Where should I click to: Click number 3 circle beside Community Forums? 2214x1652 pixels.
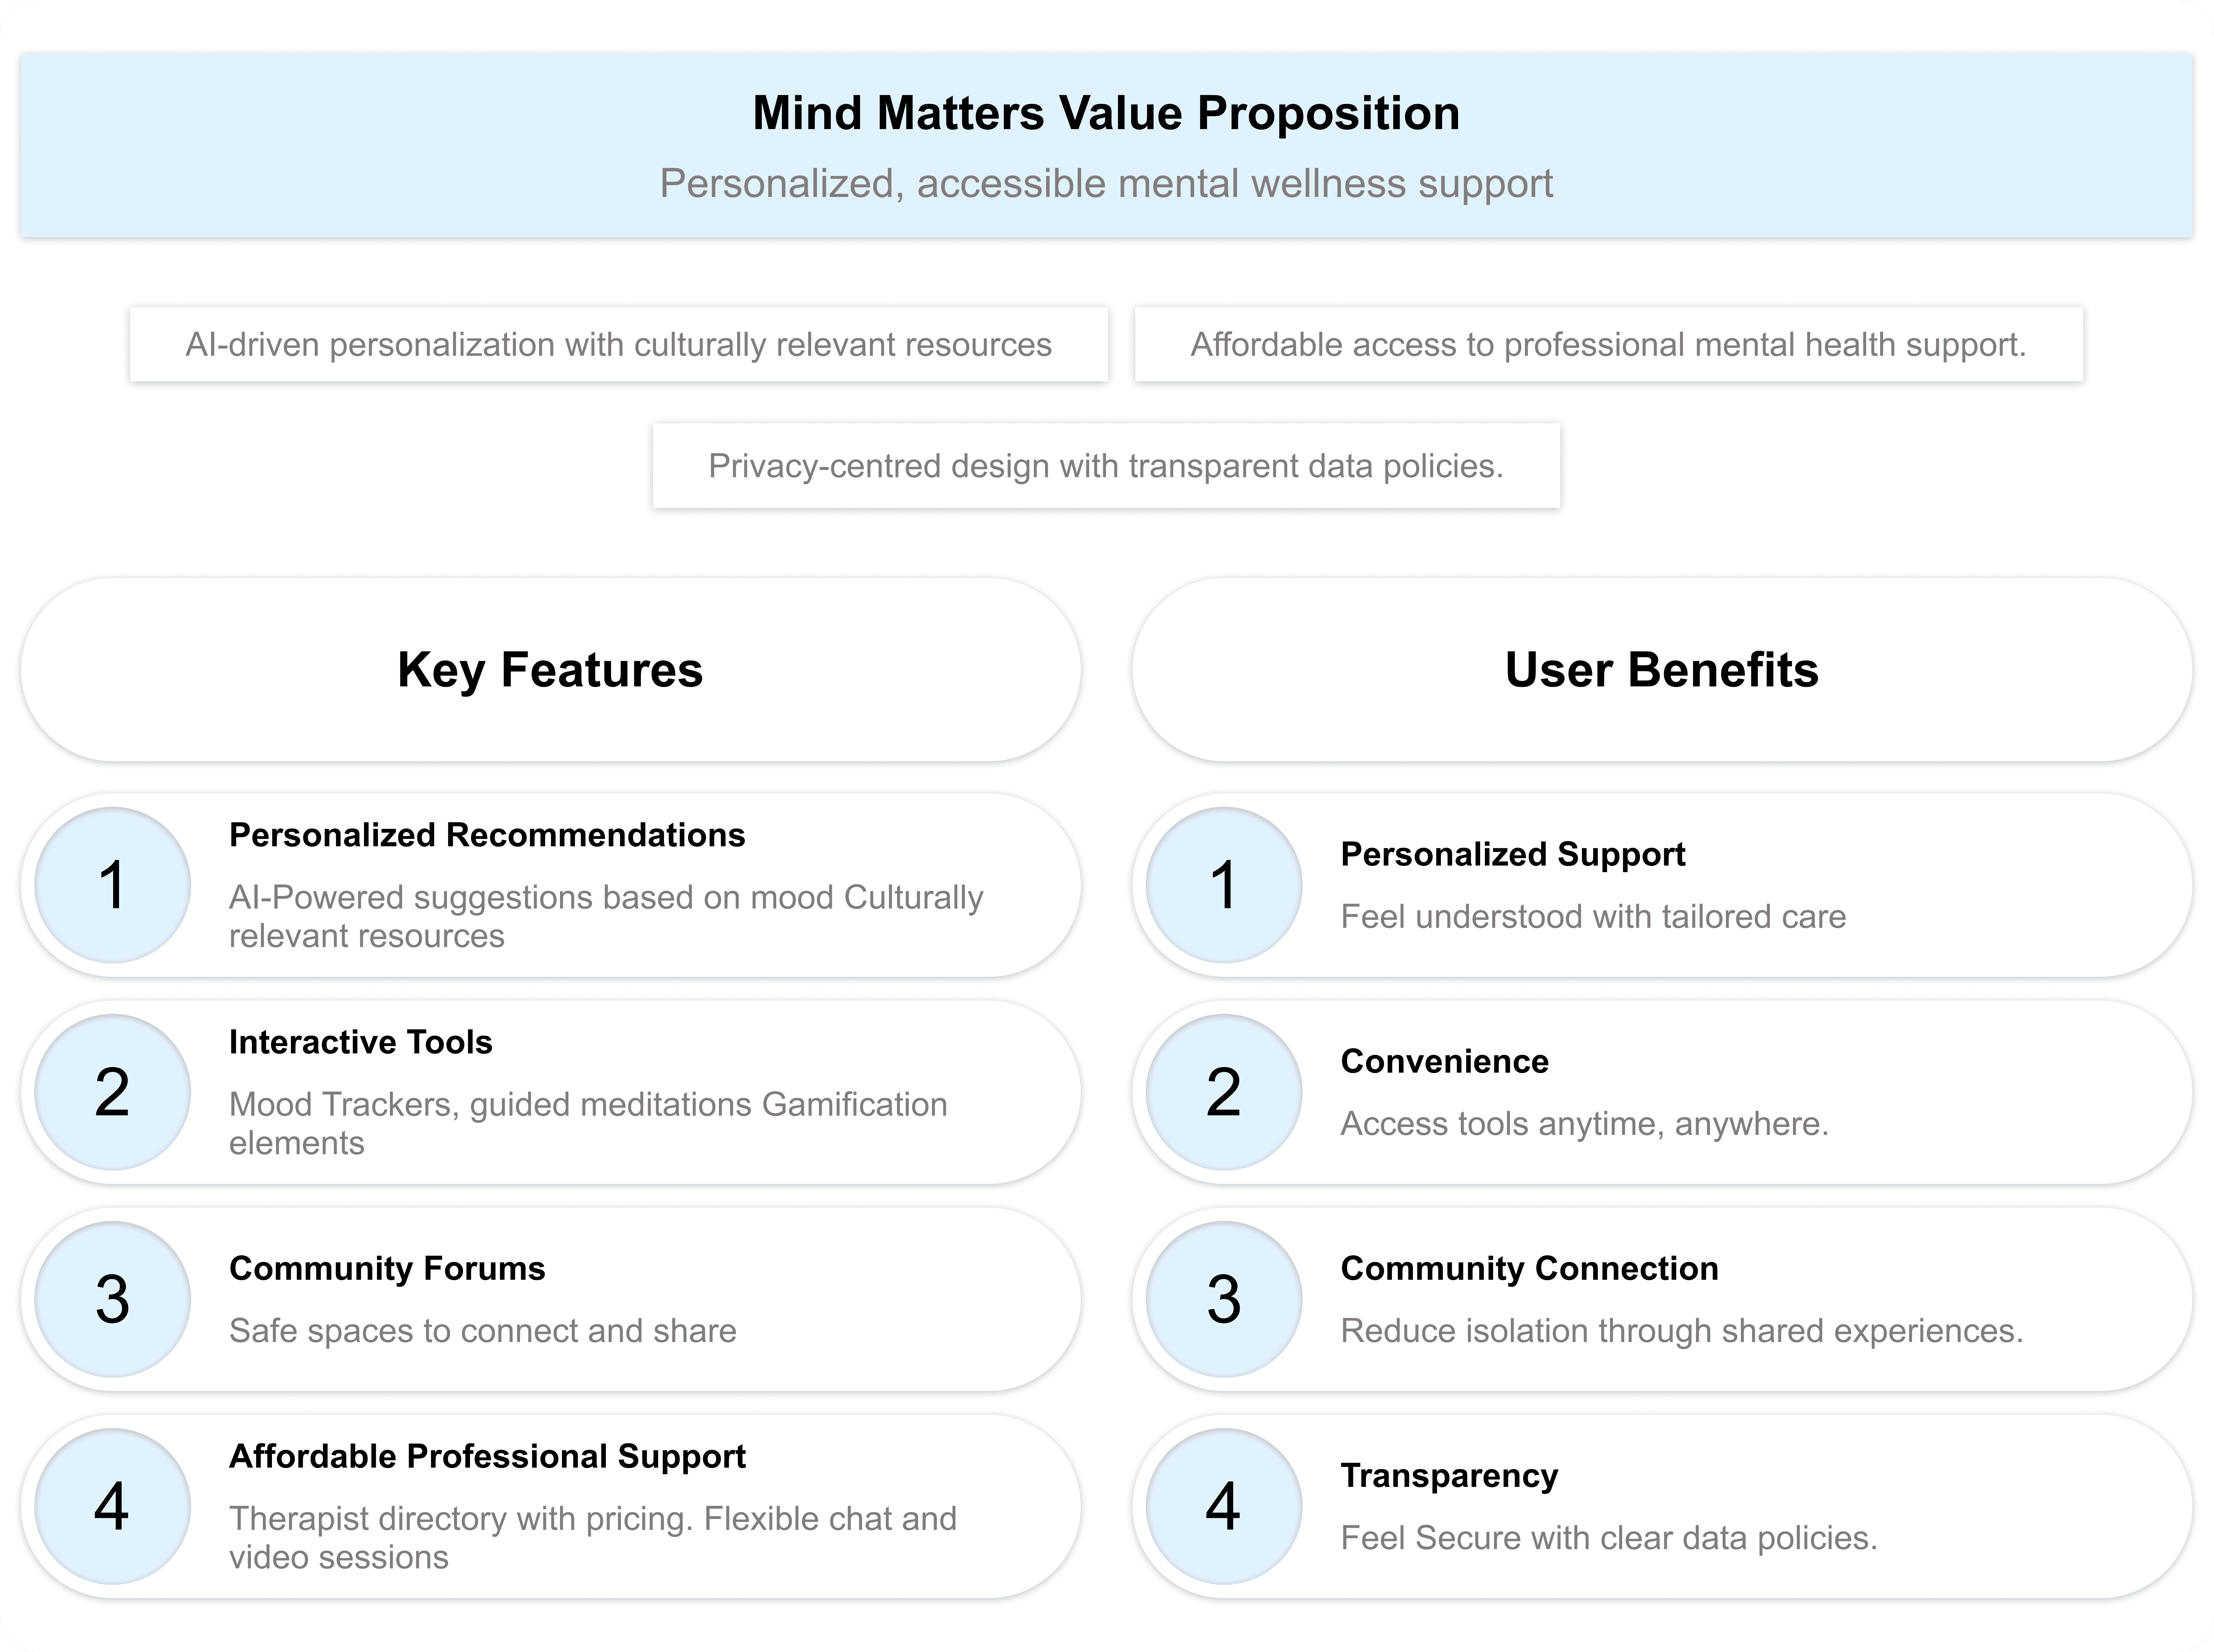pyautogui.click(x=112, y=1299)
